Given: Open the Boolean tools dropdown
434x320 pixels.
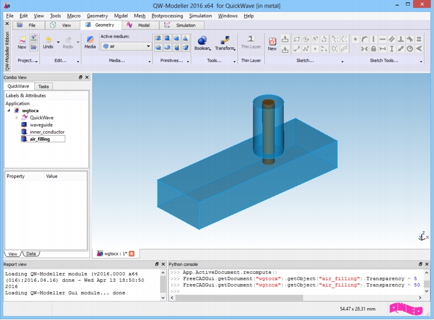Looking at the screenshot, I should (x=210, y=49).
